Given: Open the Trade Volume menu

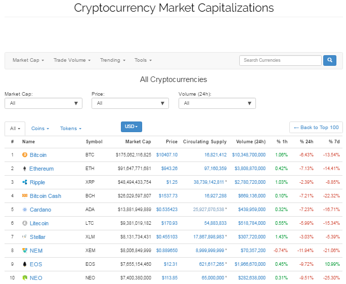Looking at the screenshot, I should tap(72, 60).
